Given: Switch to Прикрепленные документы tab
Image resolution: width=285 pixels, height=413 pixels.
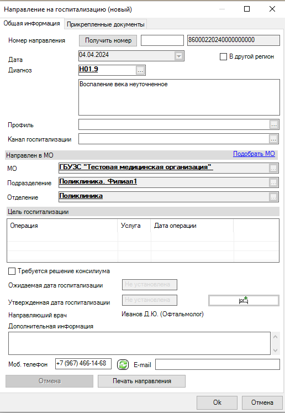Looking at the screenshot, I should (105, 24).
